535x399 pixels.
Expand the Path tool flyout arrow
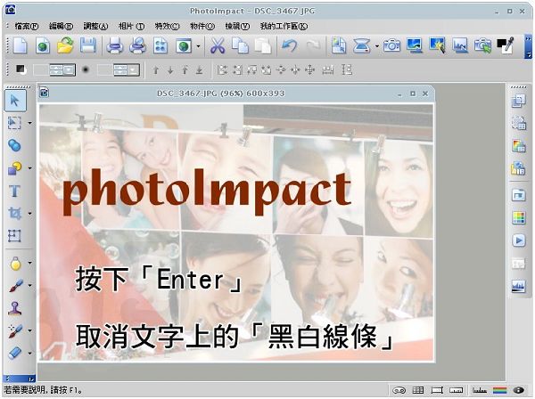(30, 168)
